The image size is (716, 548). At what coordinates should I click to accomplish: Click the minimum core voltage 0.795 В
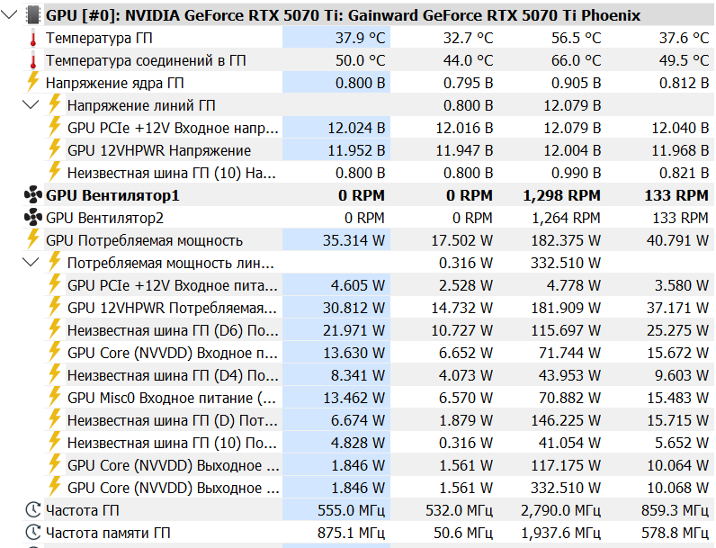click(468, 83)
